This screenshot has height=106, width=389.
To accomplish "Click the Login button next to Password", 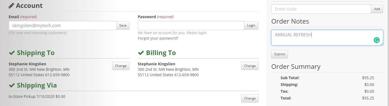I will point(251,25).
